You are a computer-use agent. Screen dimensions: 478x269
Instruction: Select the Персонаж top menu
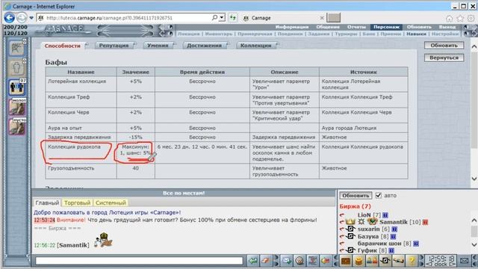[x=386, y=27]
